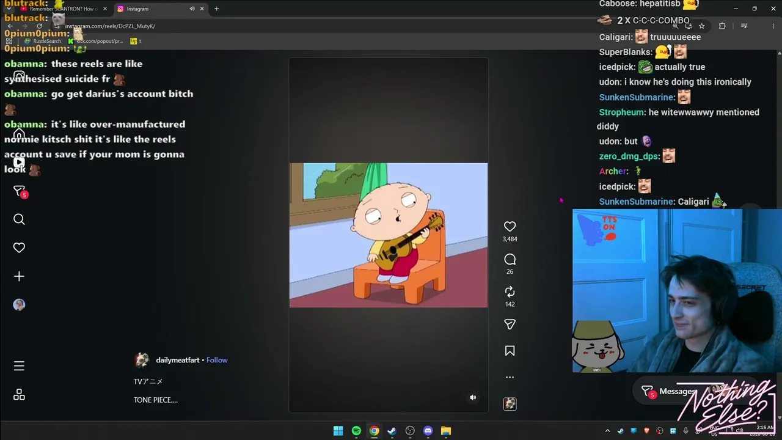782x440 pixels.
Task: Follow the dailymeatfart account
Action: coord(217,360)
